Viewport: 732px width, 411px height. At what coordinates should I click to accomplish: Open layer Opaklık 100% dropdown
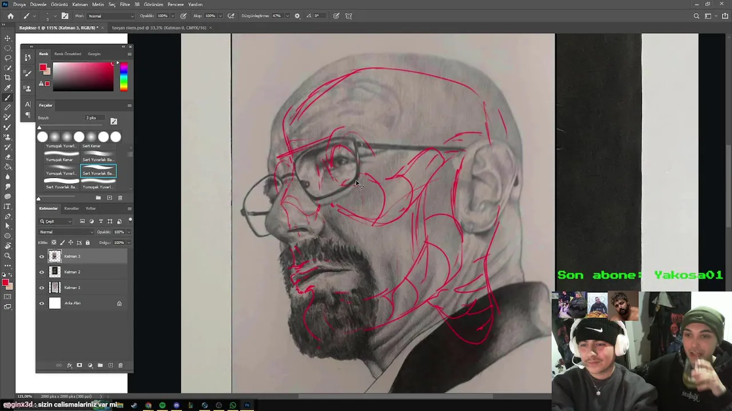click(x=129, y=232)
